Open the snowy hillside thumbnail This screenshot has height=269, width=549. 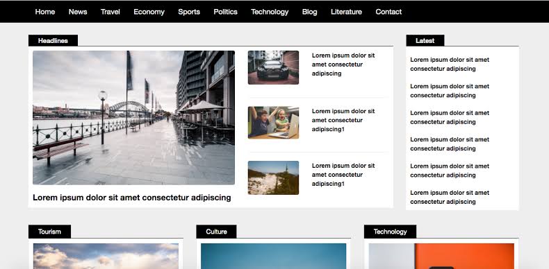pyautogui.click(x=273, y=177)
